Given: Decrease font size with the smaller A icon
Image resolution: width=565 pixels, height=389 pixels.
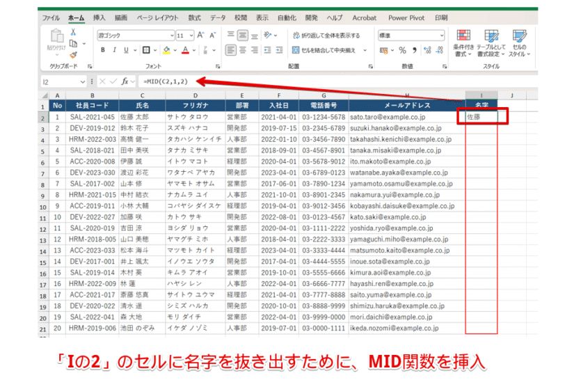Looking at the screenshot, I should click(213, 35).
